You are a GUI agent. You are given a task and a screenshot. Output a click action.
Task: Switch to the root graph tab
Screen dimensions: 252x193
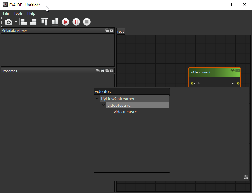[x=121, y=32]
